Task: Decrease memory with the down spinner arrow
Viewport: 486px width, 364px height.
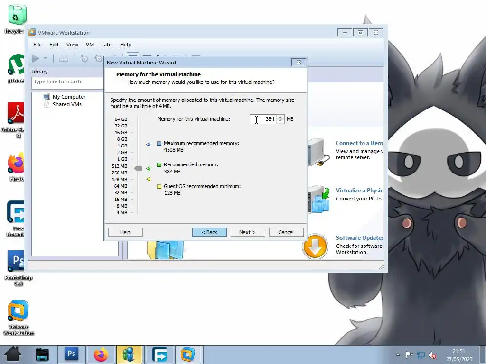Action: (x=280, y=121)
